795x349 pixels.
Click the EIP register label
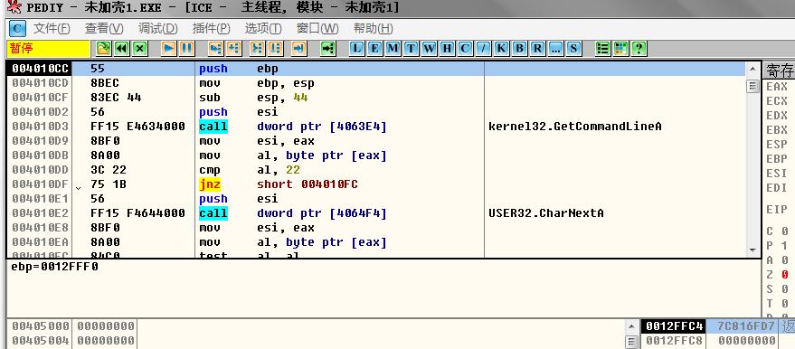[777, 209]
